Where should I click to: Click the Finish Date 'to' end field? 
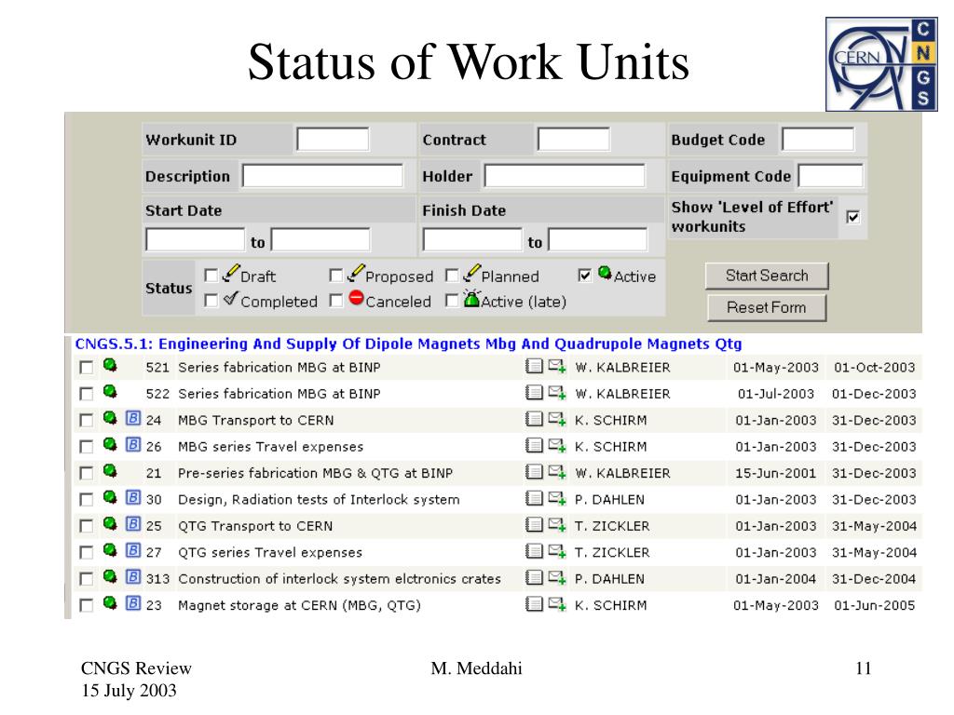point(598,239)
